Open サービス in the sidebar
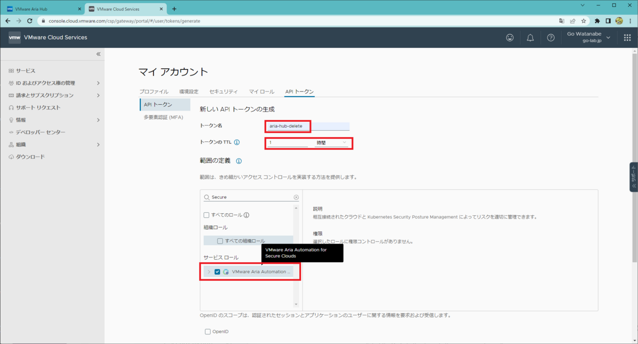The image size is (638, 344). coord(26,71)
